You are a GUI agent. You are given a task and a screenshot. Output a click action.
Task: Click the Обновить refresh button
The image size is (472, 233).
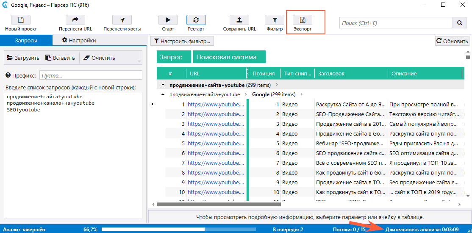click(x=452, y=41)
